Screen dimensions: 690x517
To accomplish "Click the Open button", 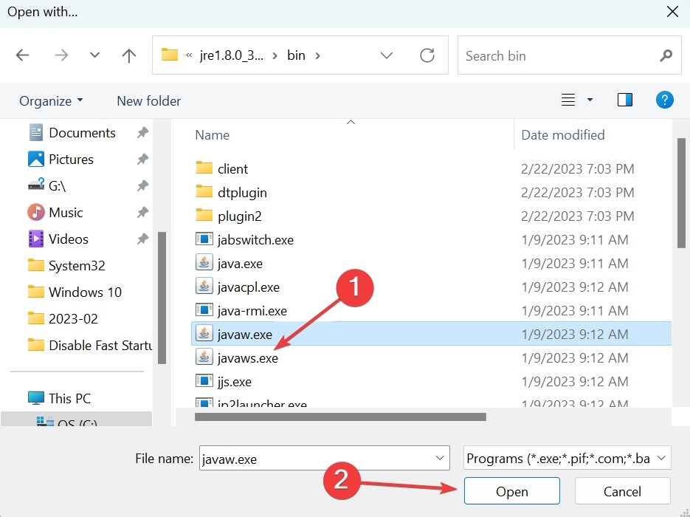I will pos(511,491).
